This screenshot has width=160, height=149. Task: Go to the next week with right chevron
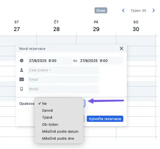click(153, 10)
